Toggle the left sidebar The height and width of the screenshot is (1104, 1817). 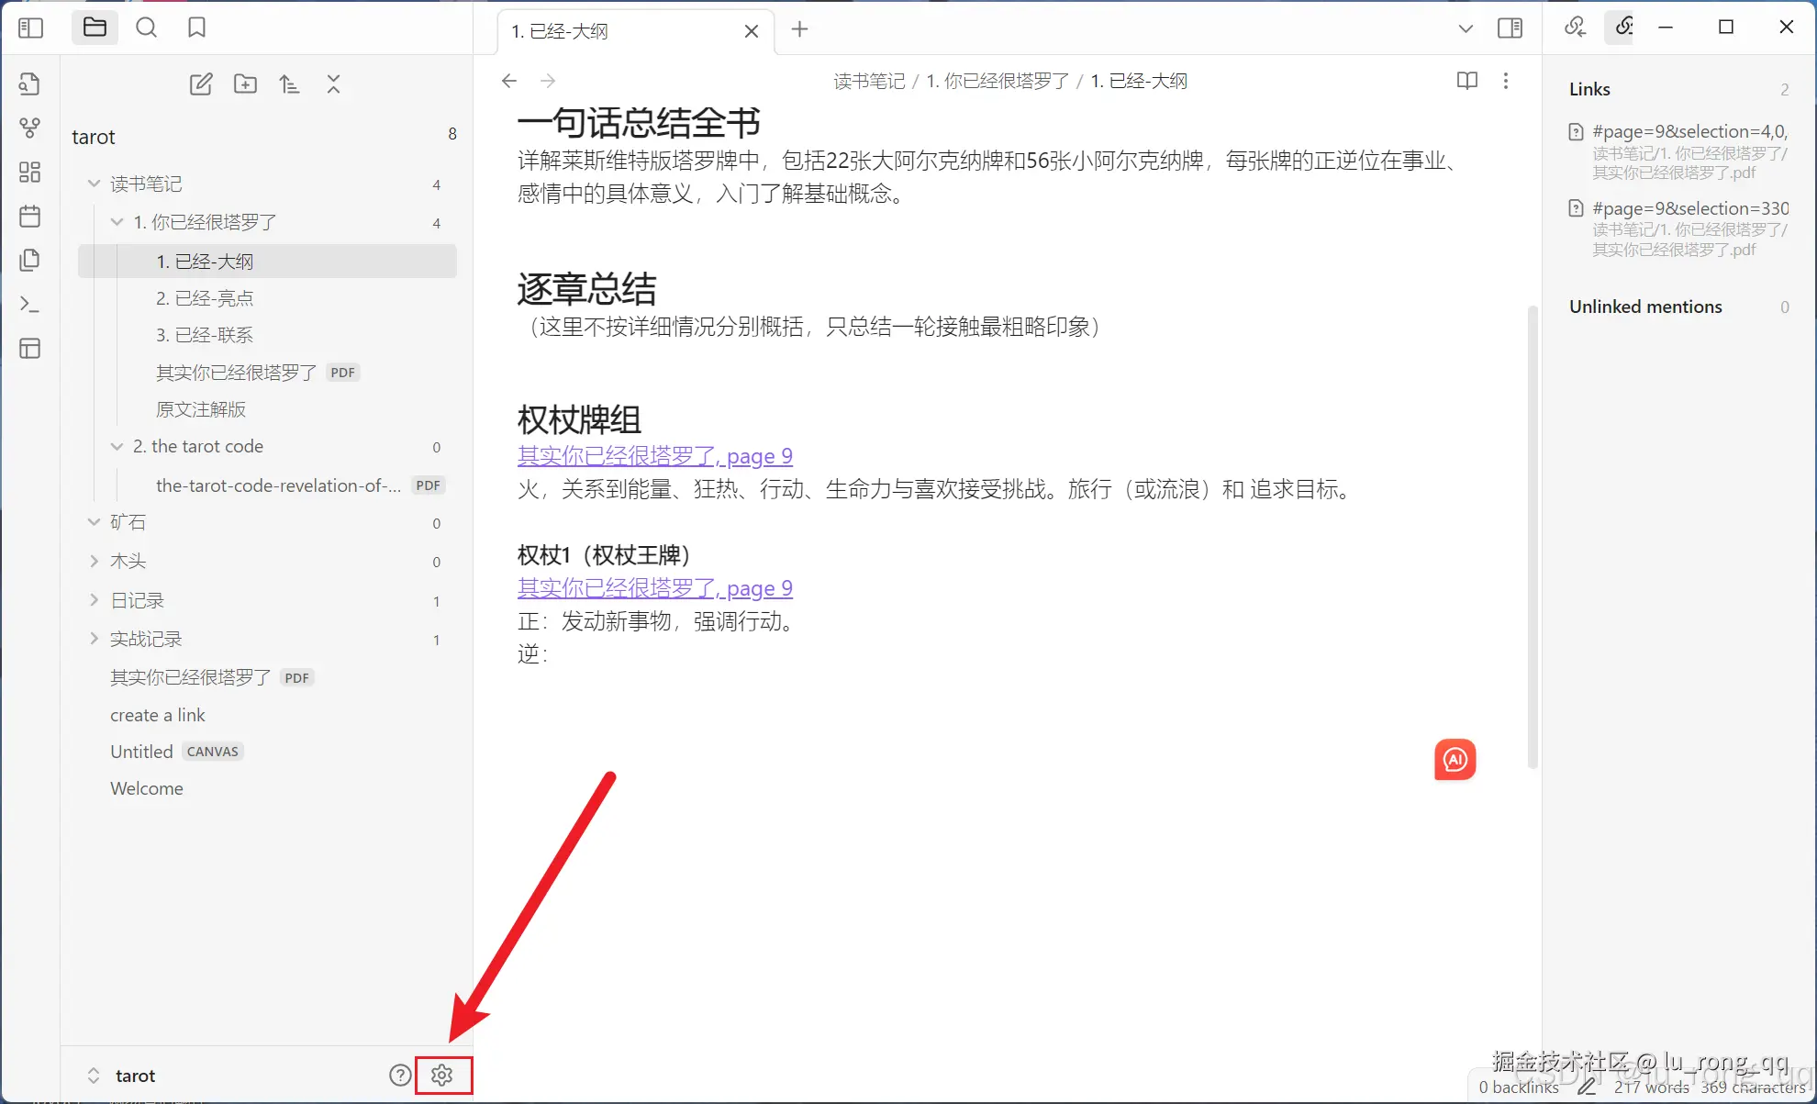coord(30,28)
